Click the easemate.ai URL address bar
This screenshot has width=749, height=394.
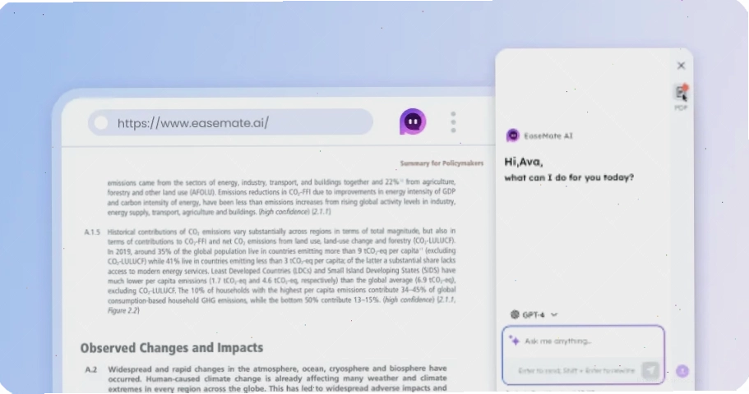tap(230, 122)
